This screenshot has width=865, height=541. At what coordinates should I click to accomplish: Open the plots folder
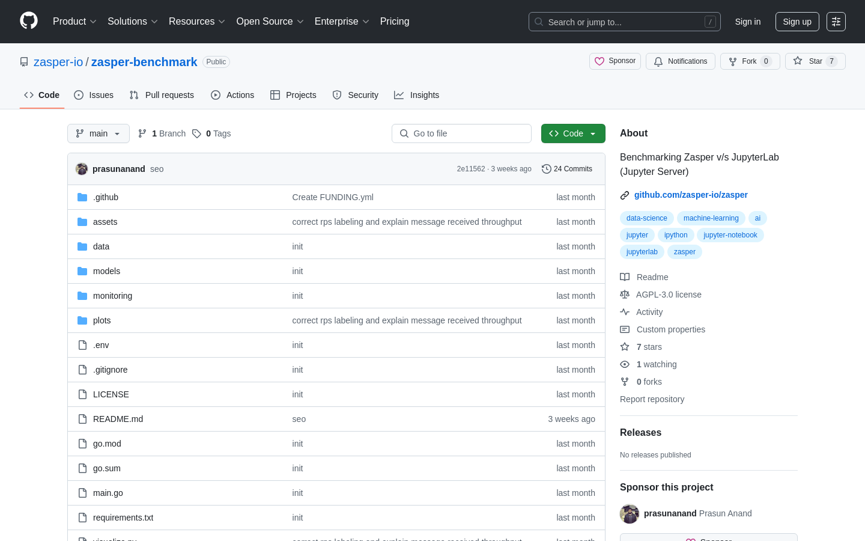pyautogui.click(x=102, y=320)
